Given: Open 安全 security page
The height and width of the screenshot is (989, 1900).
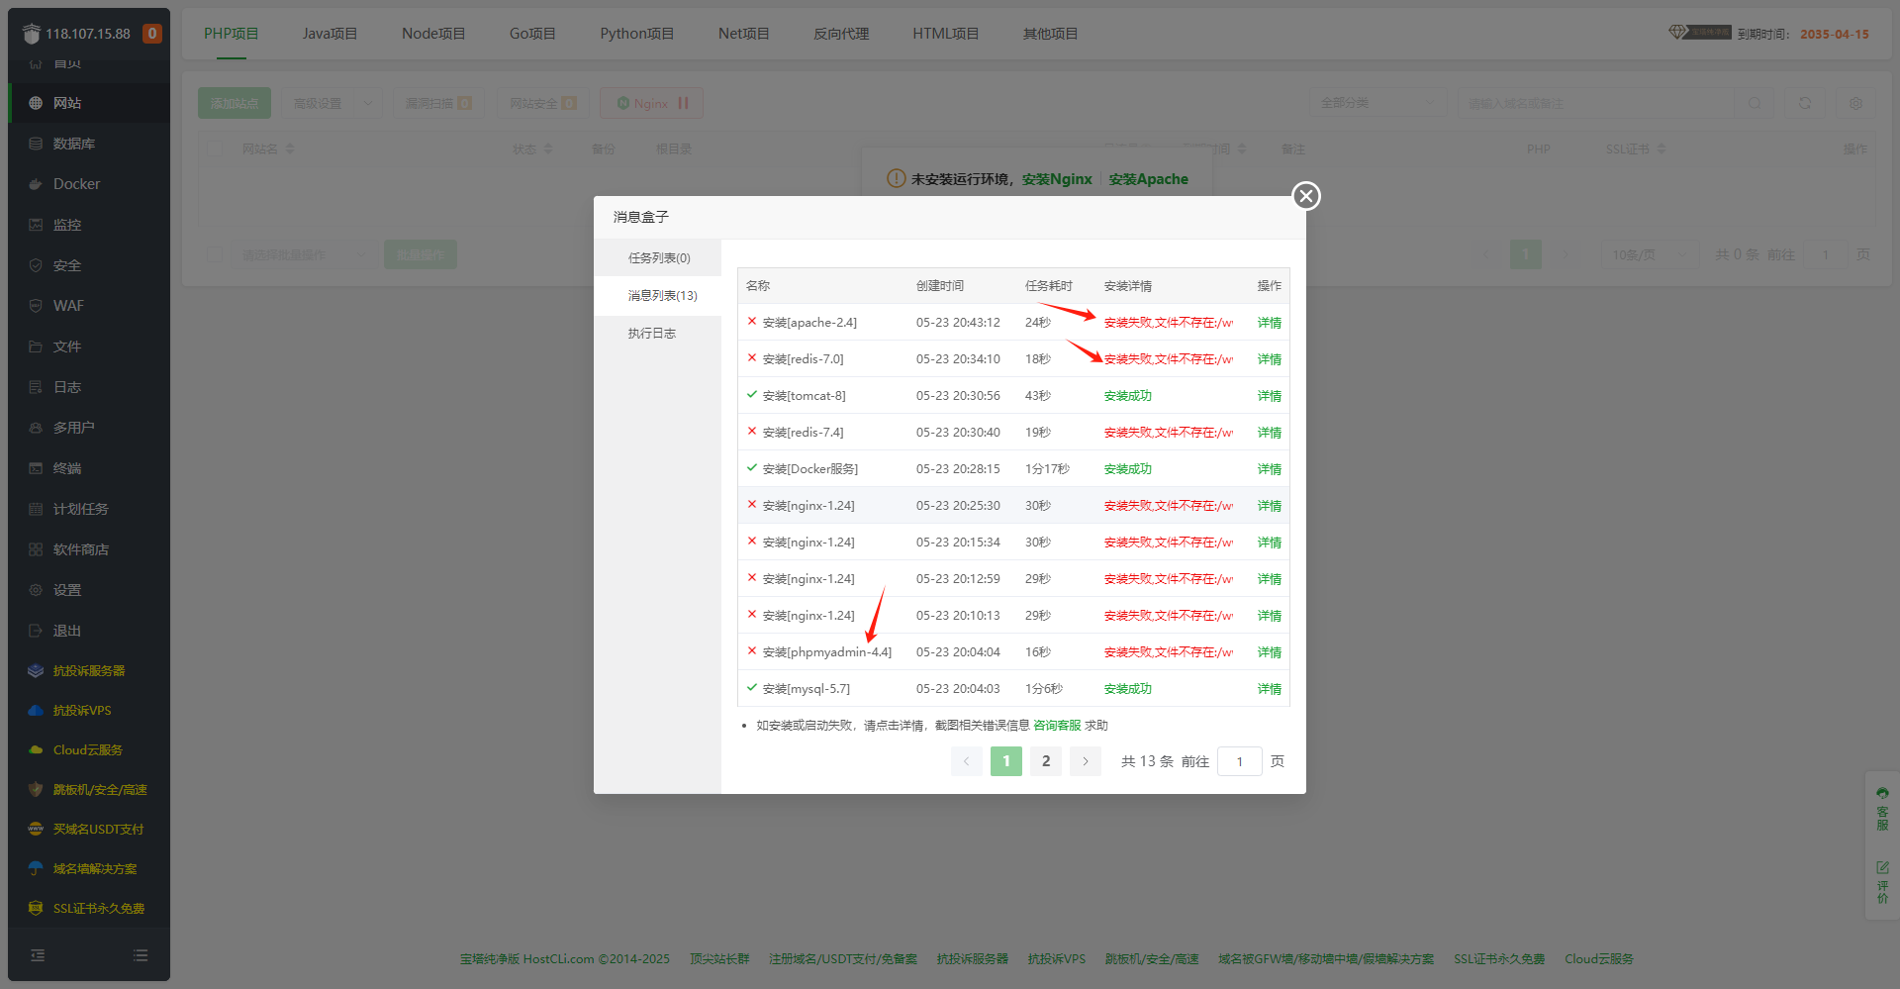Looking at the screenshot, I should coord(89,265).
